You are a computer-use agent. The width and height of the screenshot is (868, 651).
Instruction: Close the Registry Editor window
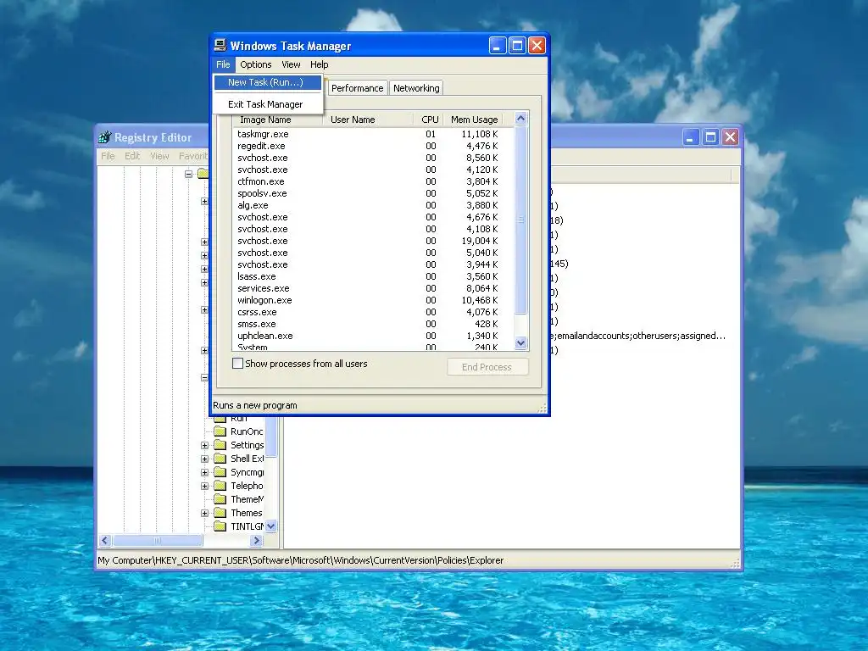730,137
